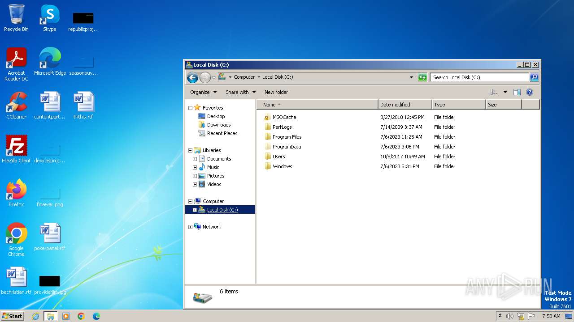Select ththis.rtf file on desktop
This screenshot has height=322, width=574.
pos(83,106)
